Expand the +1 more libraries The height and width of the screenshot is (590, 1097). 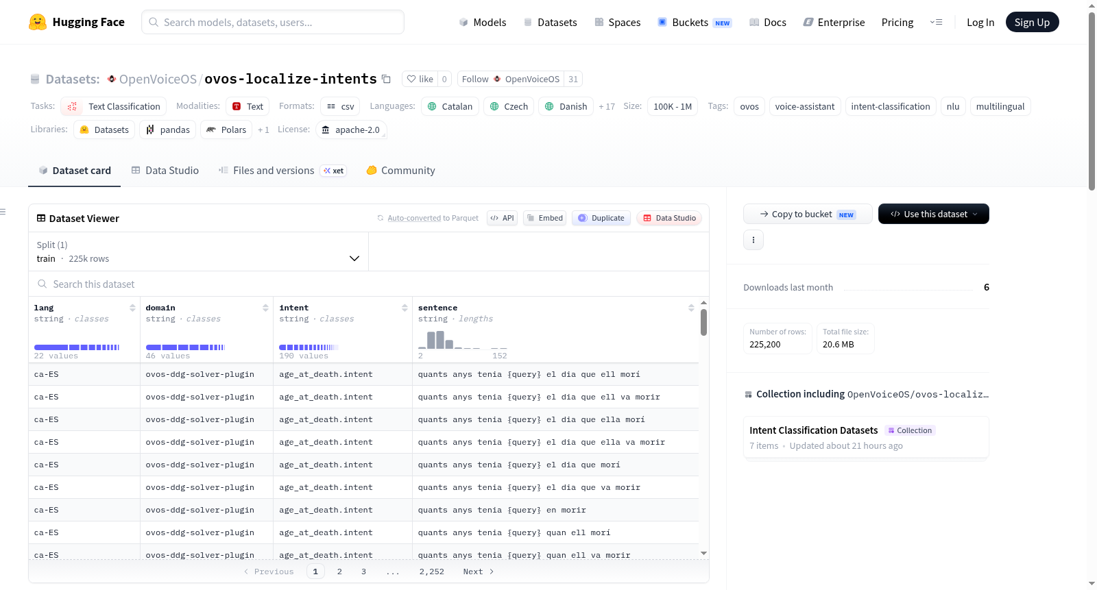(263, 130)
